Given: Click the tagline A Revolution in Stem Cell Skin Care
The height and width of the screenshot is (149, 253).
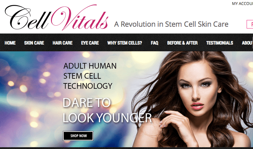Looking at the screenshot, I should (171, 24).
